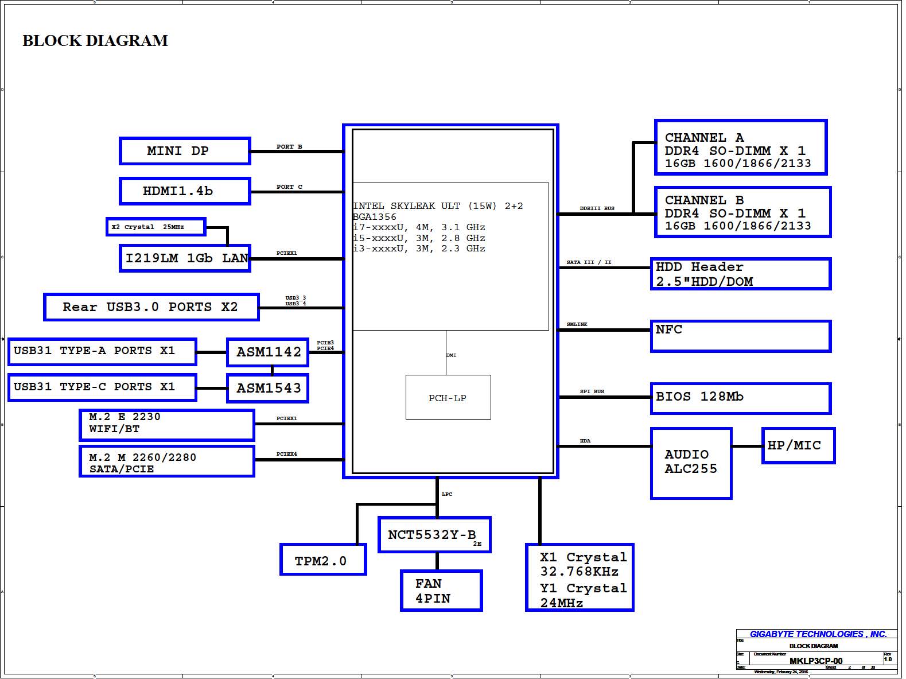Click the SPI BUS label
The height and width of the screenshot is (679, 906).
click(x=592, y=391)
